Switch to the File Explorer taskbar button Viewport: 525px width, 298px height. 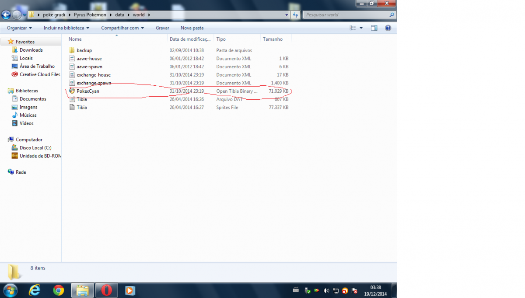coord(83,290)
